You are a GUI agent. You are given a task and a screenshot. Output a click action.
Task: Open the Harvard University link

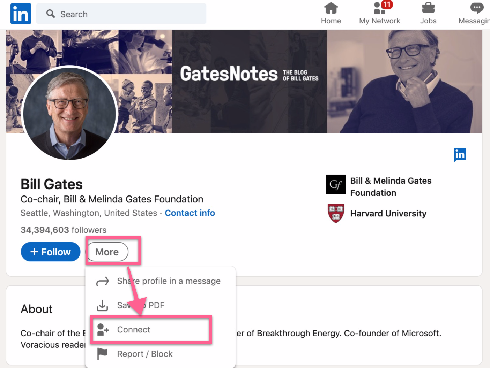coord(388,213)
